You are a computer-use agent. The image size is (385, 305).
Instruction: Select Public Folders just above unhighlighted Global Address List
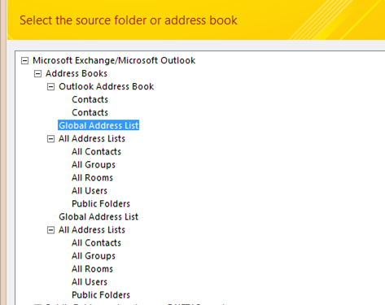101,203
